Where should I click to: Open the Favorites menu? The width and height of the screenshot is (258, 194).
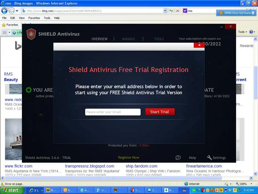point(34,18)
